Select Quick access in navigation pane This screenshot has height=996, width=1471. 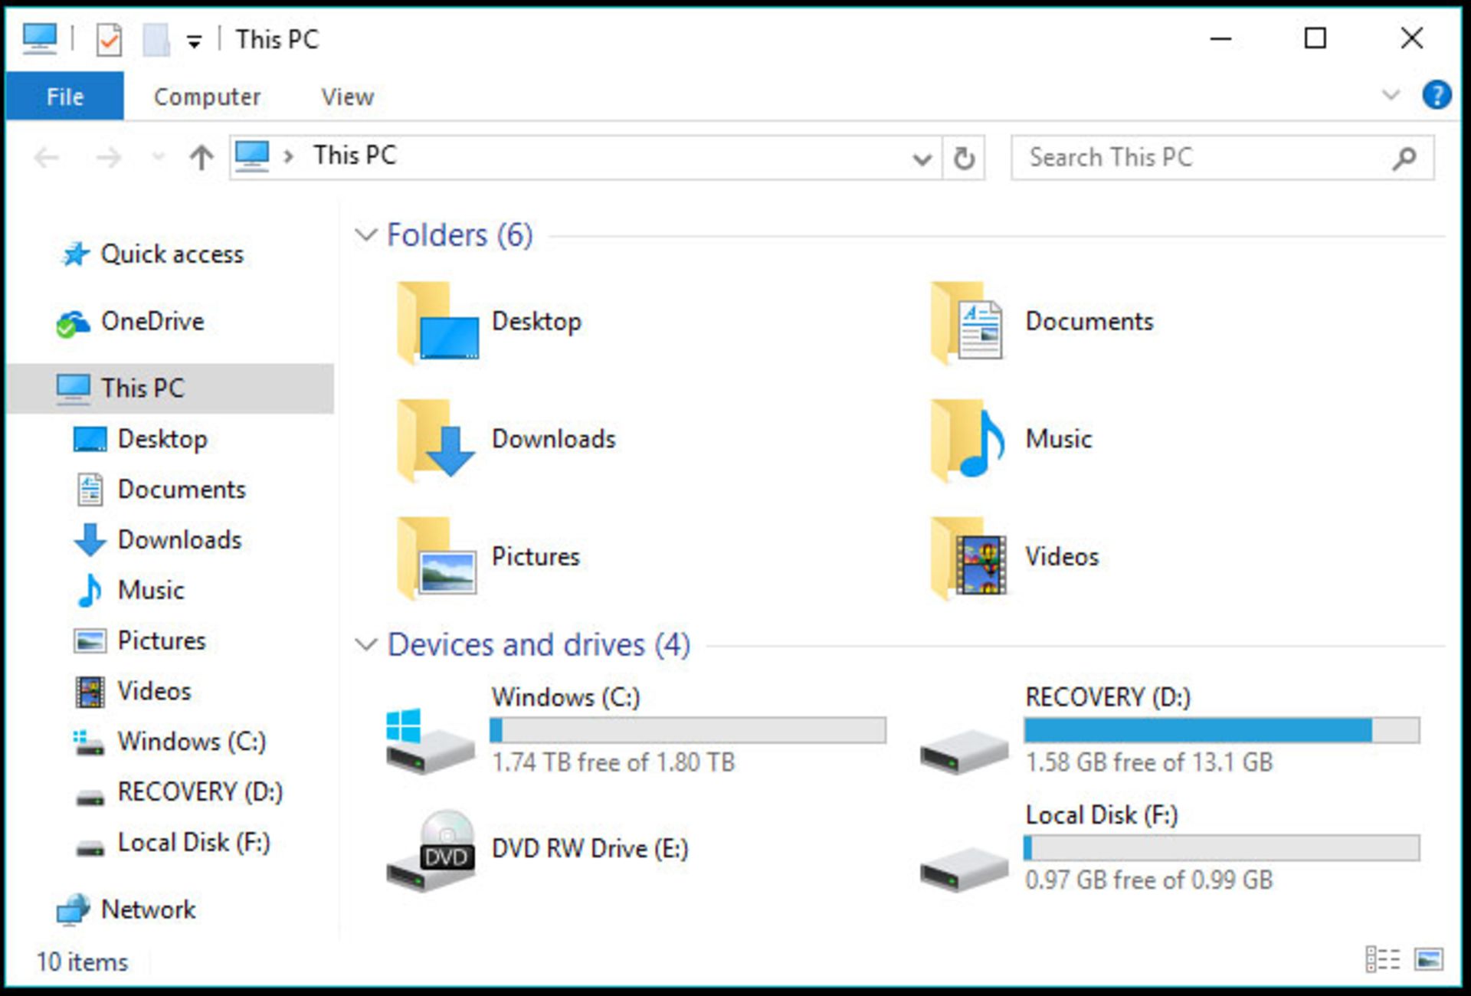172,254
